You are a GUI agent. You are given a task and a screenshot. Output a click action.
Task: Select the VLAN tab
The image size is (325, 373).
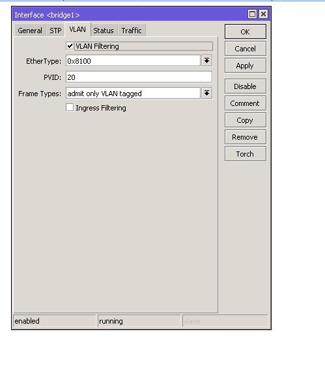tap(78, 29)
